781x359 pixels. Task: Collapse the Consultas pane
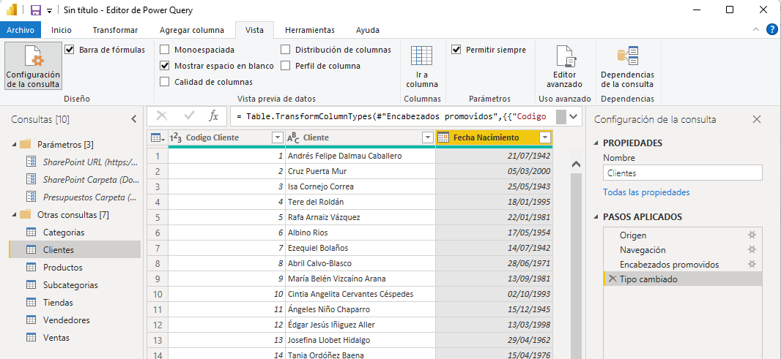[133, 119]
